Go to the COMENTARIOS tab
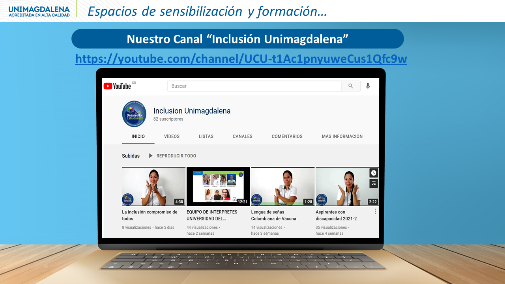505x284 pixels. tap(287, 136)
